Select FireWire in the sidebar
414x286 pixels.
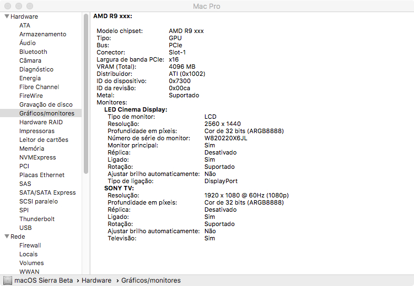31,96
